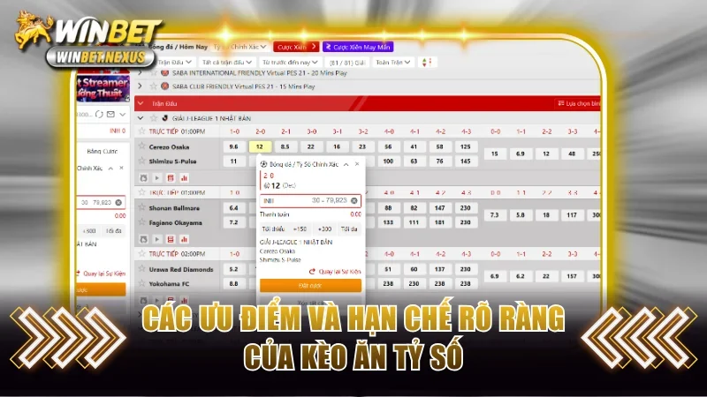Click the SABA International Friendly league logo
The width and height of the screenshot is (707, 397).
point(165,73)
